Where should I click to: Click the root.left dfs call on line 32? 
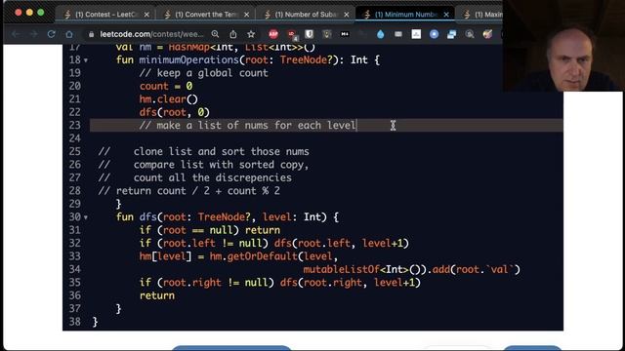341,243
